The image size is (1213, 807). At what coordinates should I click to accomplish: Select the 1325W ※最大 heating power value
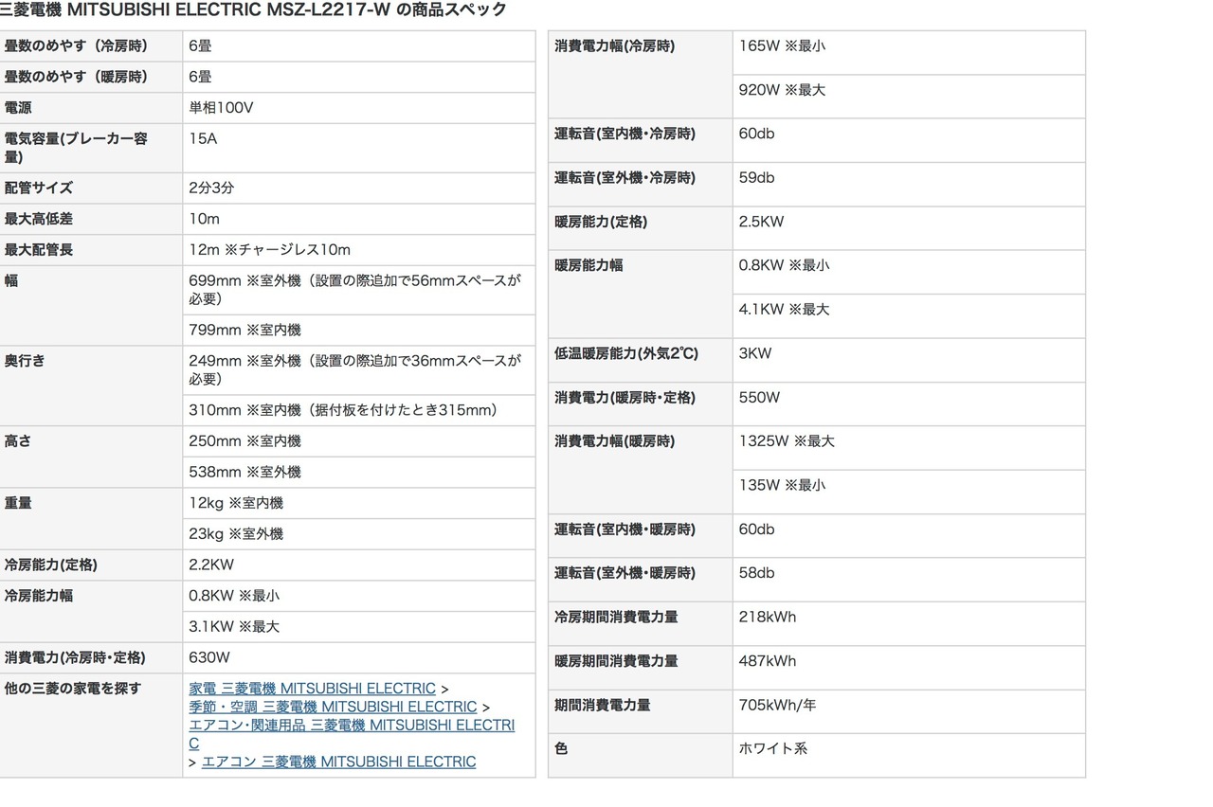coord(787,440)
